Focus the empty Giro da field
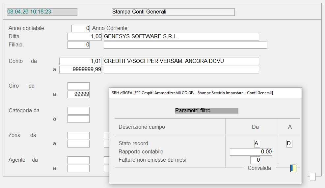The width and height of the screenshot is (325, 188). pos(78,86)
